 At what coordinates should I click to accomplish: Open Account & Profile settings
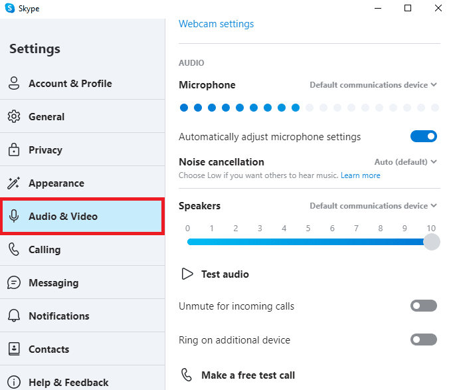[82, 84]
